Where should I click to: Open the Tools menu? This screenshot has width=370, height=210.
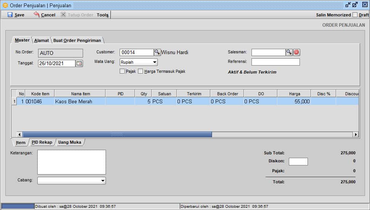click(x=103, y=15)
